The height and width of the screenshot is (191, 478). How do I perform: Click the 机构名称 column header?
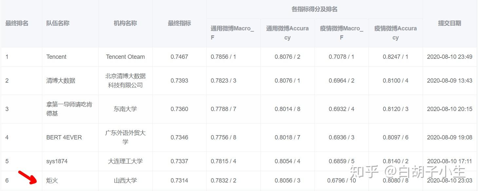coord(125,23)
